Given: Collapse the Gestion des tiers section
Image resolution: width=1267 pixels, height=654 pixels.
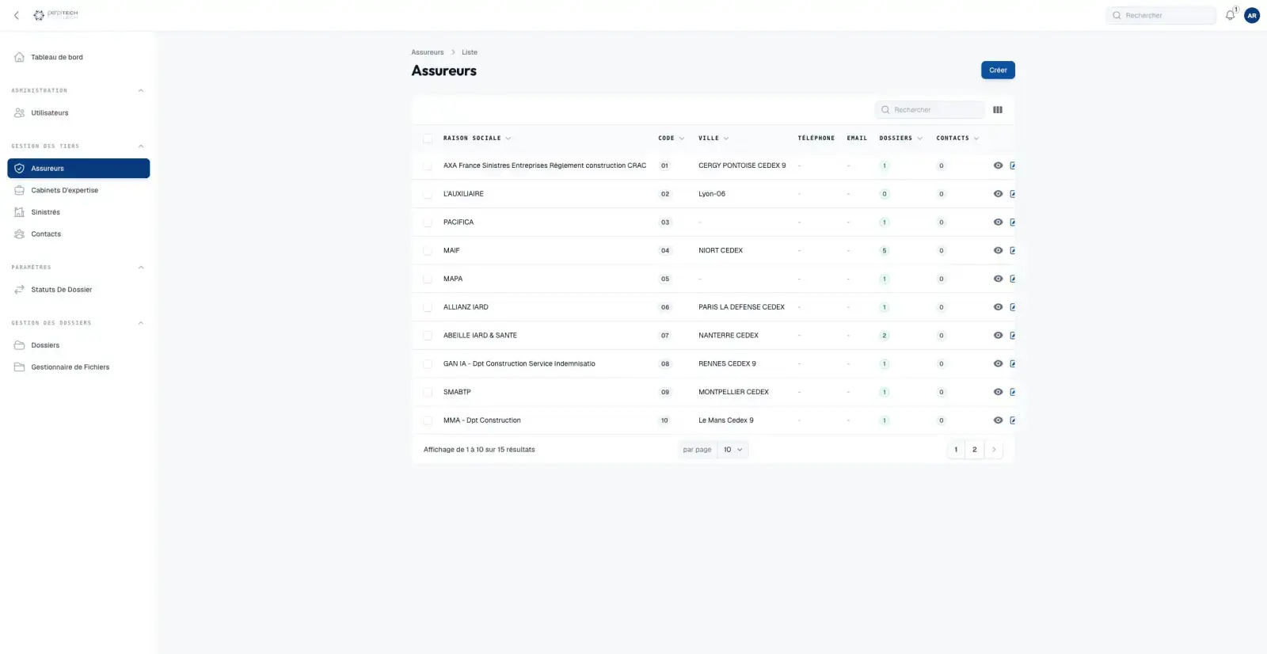Looking at the screenshot, I should point(141,146).
